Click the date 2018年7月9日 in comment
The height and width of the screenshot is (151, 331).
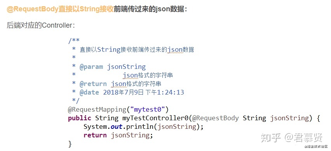123,92
